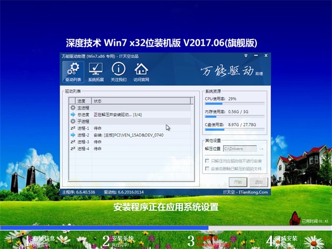Viewport: 332px width, 249px height.
Task: Select the 状态 column header
Action: click(141, 101)
